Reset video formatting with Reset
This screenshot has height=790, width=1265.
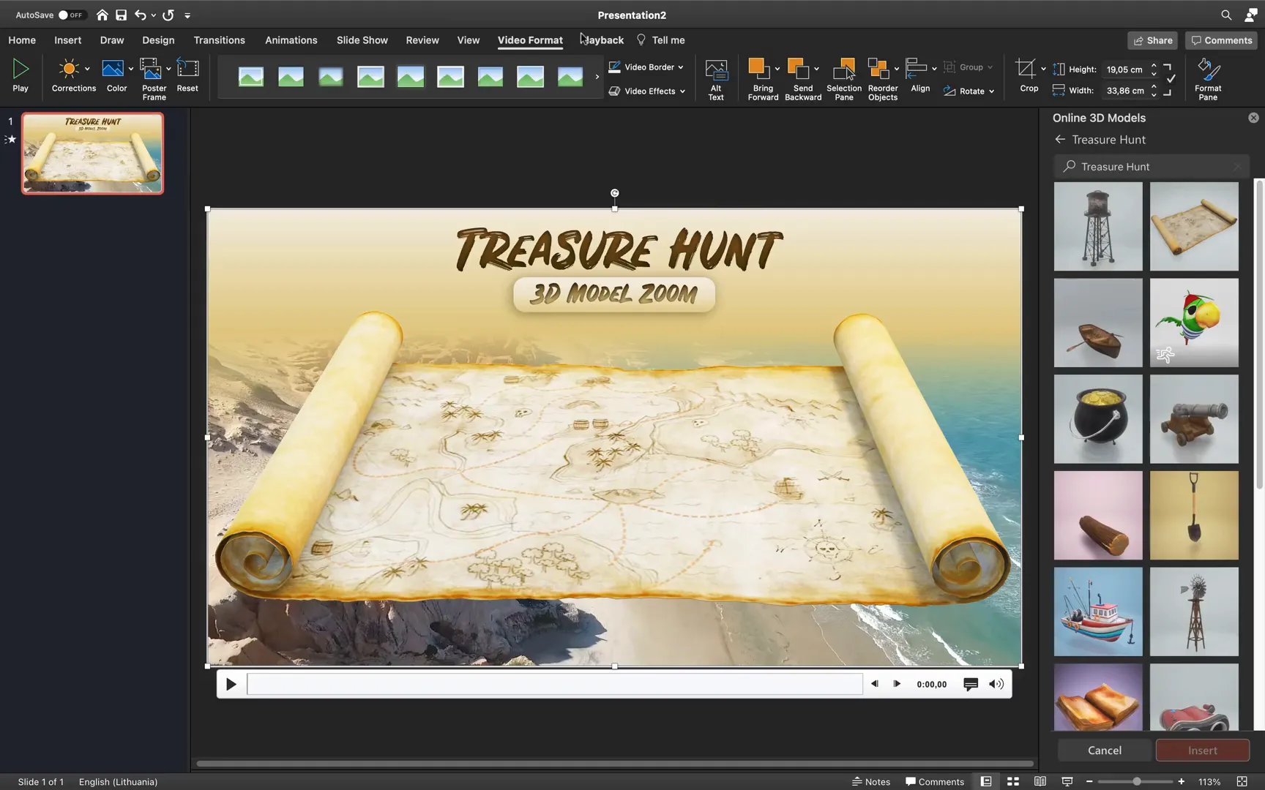tap(187, 69)
